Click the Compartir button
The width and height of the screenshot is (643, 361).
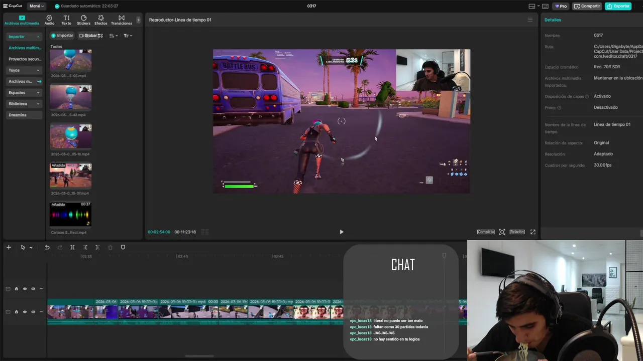click(x=587, y=6)
